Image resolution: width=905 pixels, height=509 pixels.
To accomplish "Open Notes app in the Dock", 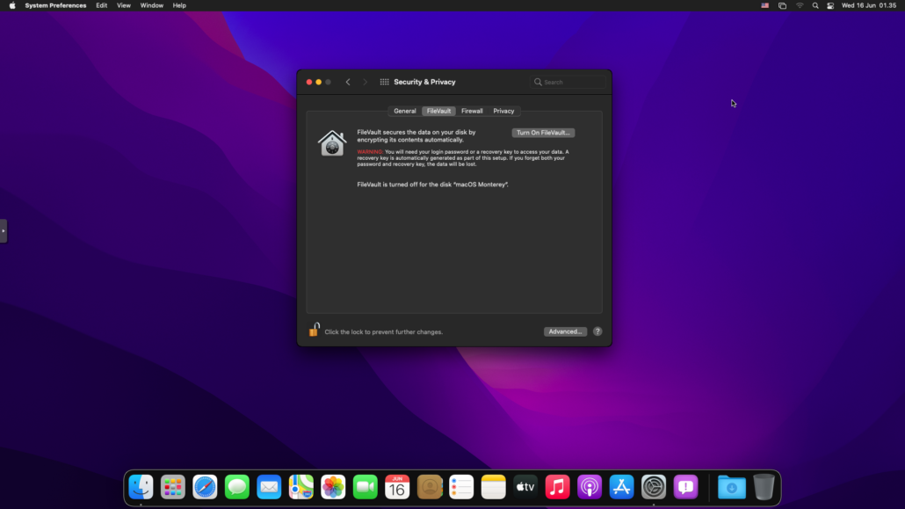I will (x=494, y=487).
